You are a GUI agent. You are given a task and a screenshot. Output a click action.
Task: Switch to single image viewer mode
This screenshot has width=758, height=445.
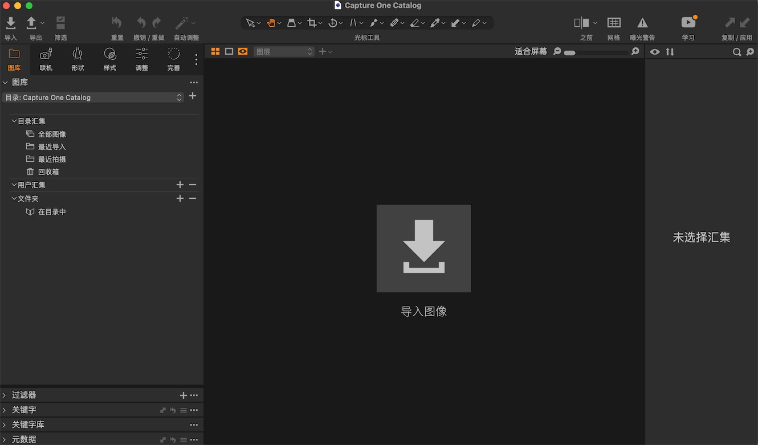pyautogui.click(x=229, y=51)
